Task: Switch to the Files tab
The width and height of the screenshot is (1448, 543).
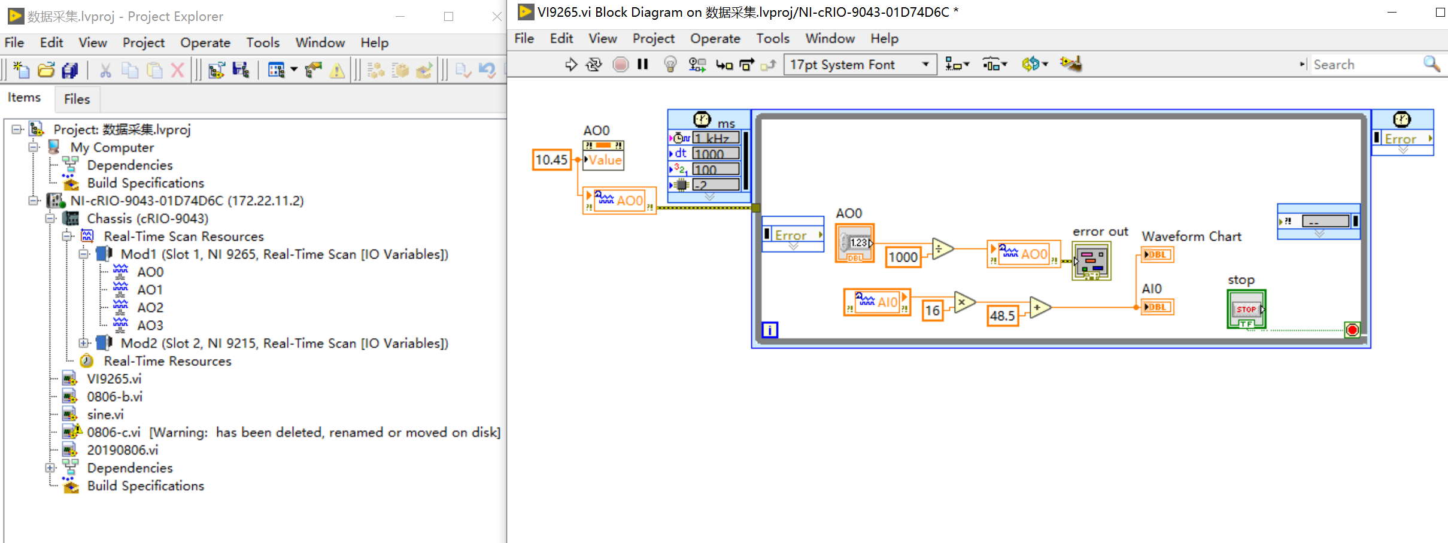Action: pos(77,98)
